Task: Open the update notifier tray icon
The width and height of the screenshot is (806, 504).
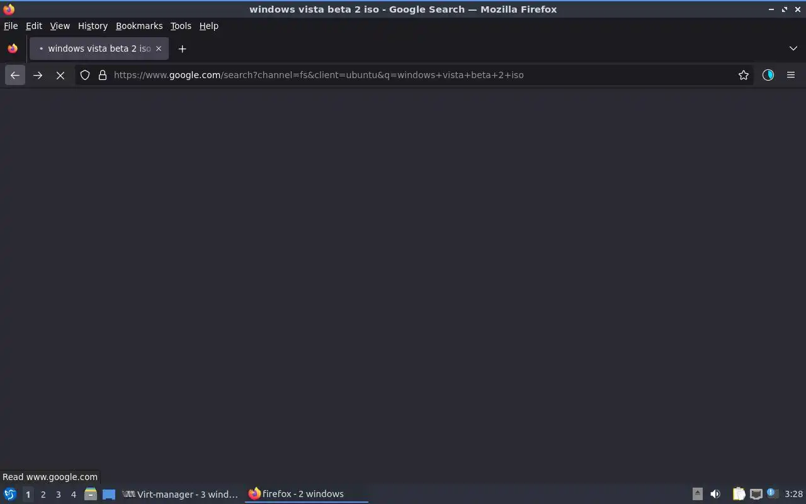Action: click(772, 493)
